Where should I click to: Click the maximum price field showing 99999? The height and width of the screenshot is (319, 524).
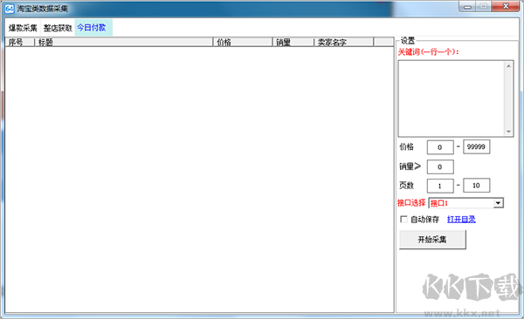[x=476, y=146]
